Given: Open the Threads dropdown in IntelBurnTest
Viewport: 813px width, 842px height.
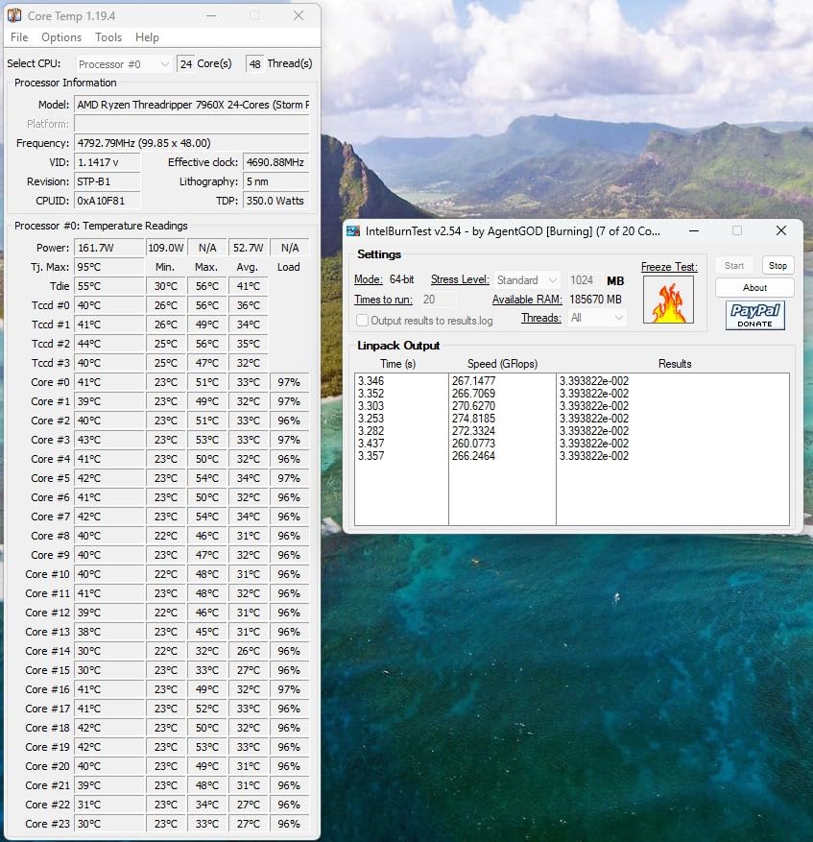Looking at the screenshot, I should [x=597, y=318].
